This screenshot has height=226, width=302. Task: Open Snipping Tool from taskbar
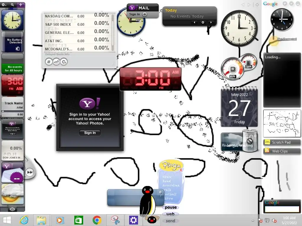pos(115,220)
